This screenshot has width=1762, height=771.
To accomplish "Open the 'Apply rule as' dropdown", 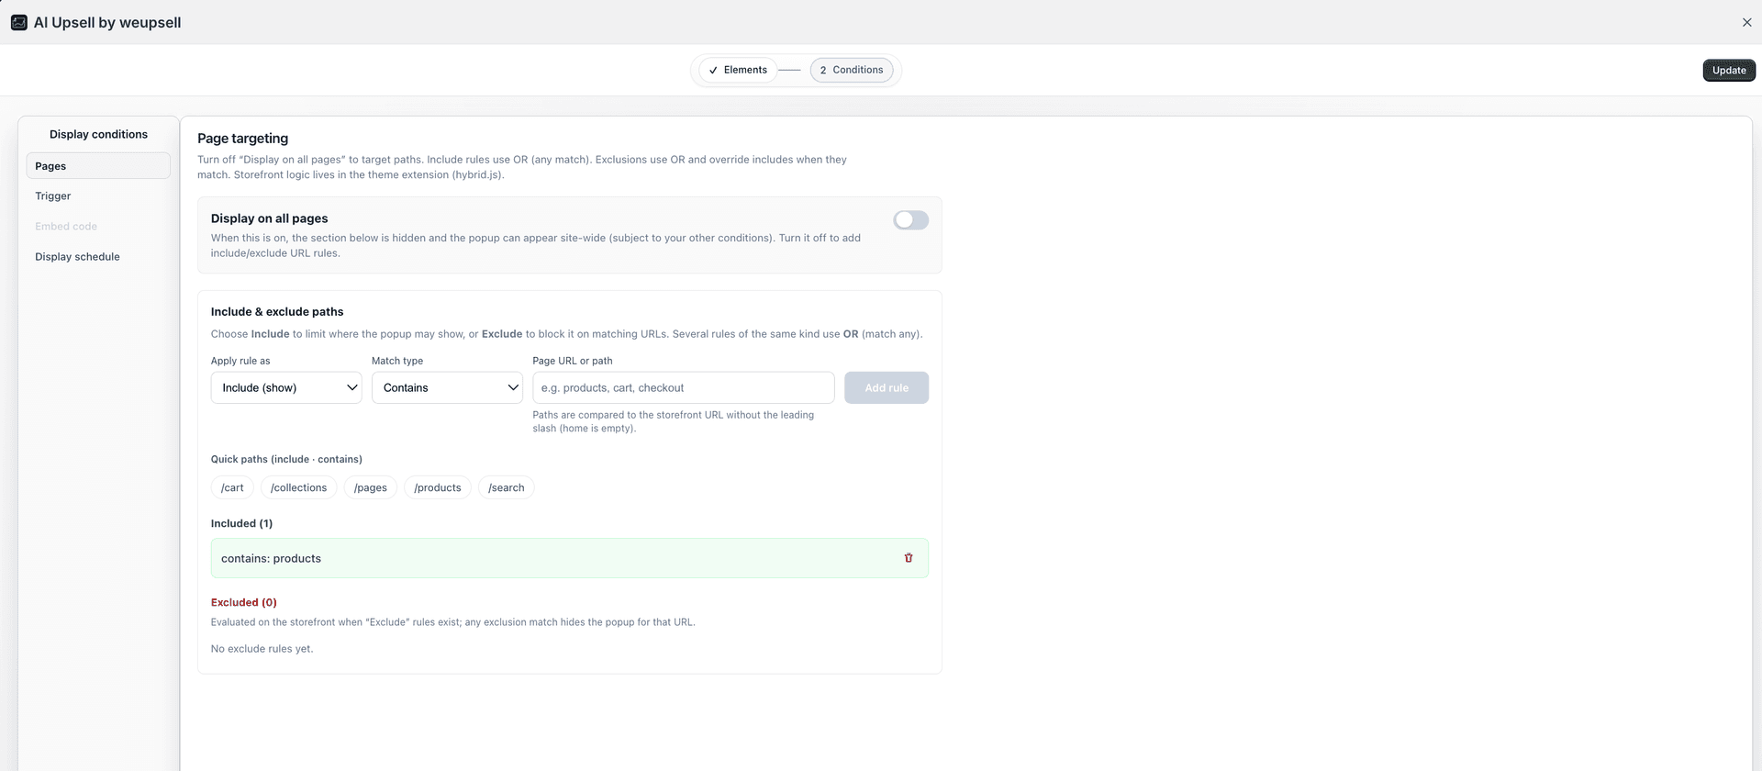I will point(286,387).
